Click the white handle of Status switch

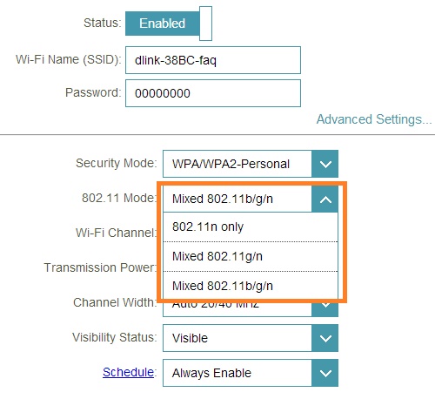(x=205, y=24)
